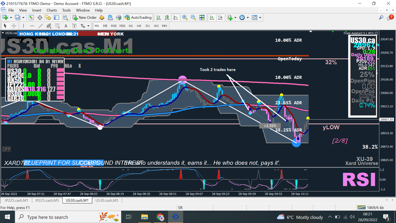Image resolution: width=396 pixels, height=223 pixels.
Task: Select the Equidistant Channel tool
Action: pyautogui.click(x=49, y=26)
